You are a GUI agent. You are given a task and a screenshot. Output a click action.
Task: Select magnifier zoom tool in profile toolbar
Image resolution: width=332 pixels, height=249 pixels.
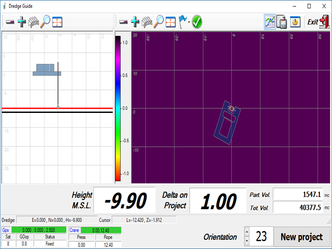(x=45, y=22)
